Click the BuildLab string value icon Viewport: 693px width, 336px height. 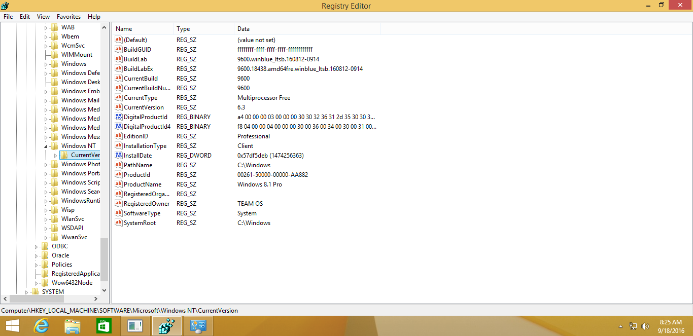[119, 59]
